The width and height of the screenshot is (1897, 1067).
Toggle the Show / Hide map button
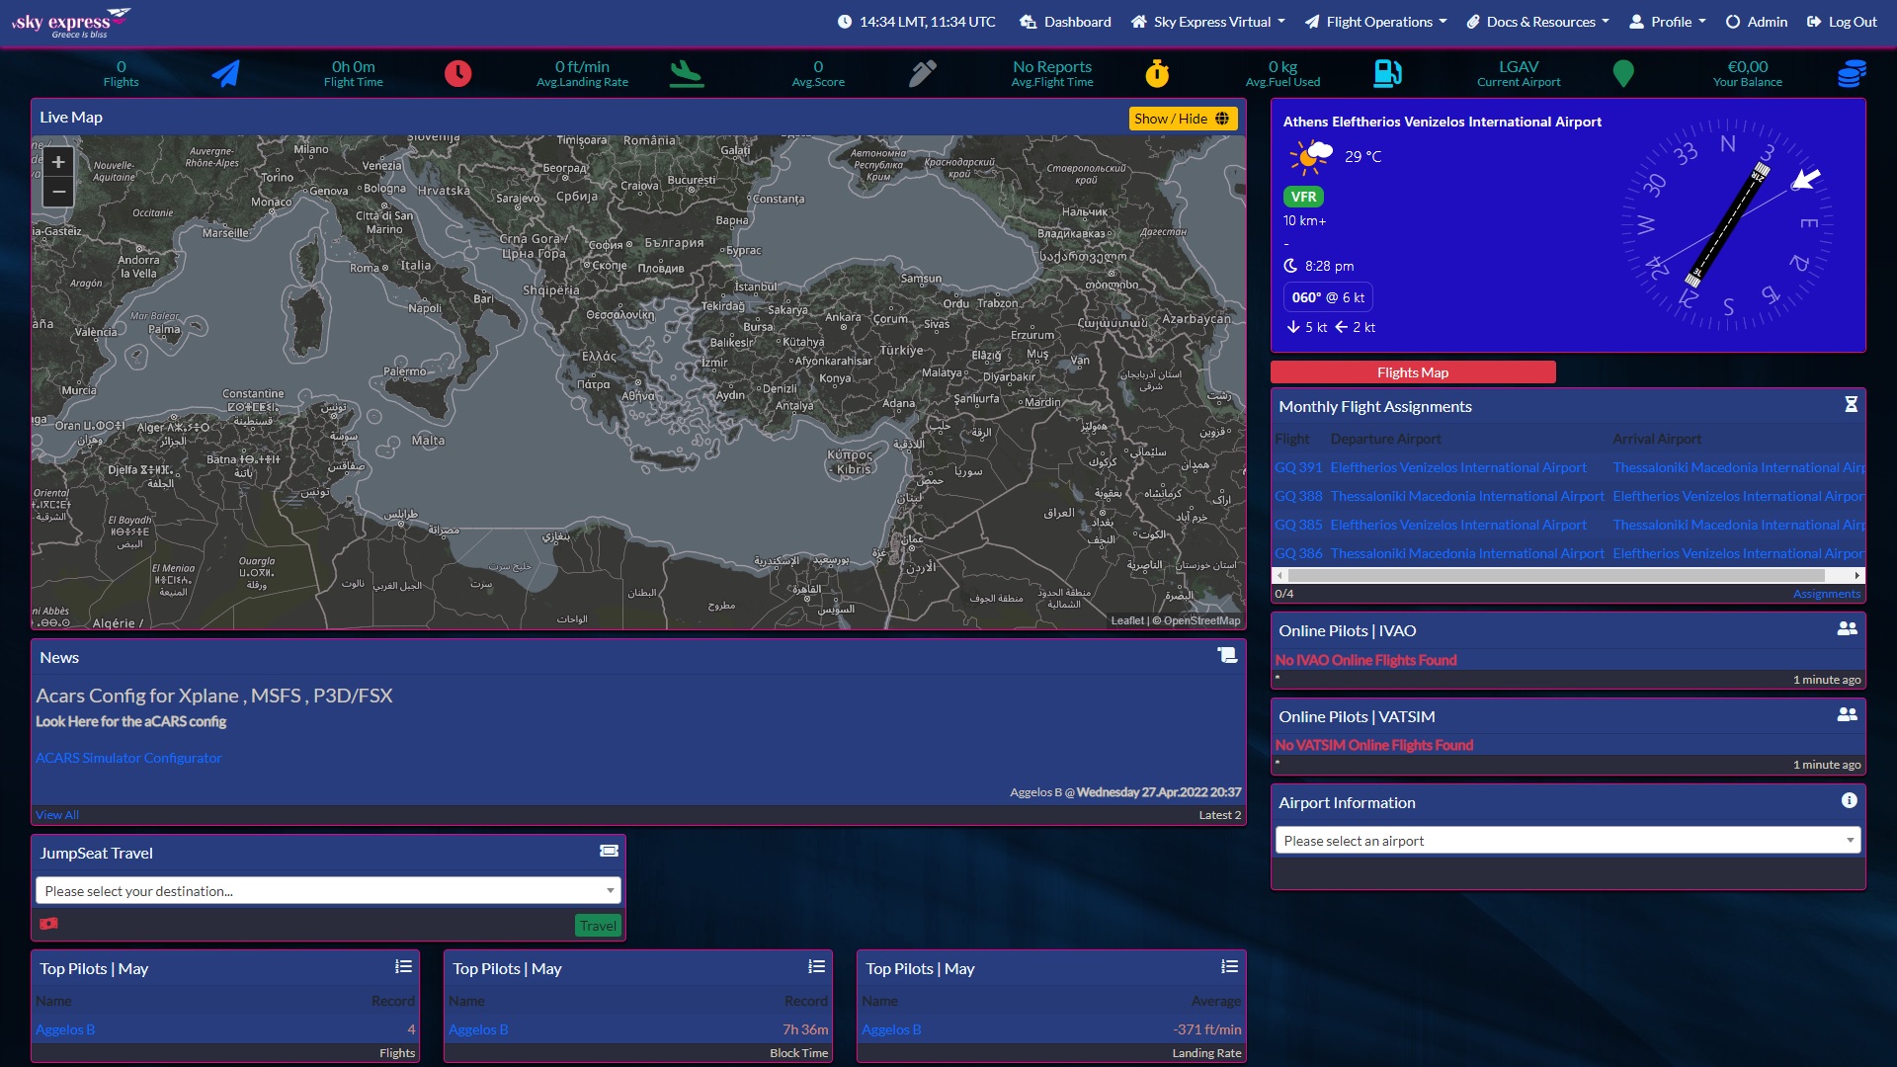tap(1182, 119)
